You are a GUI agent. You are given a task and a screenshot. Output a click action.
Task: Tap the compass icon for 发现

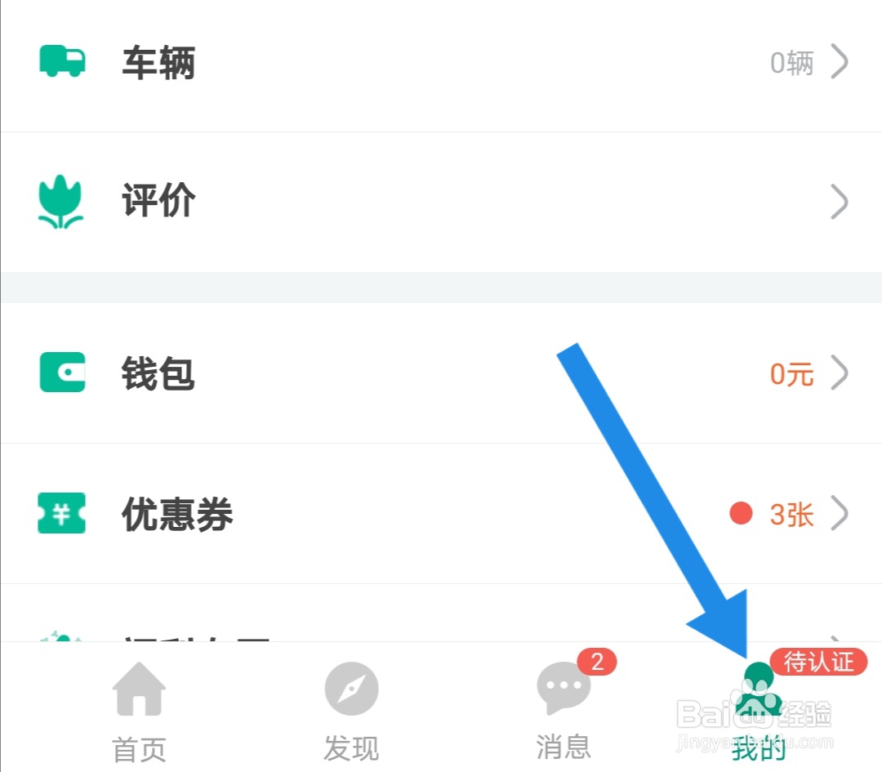pyautogui.click(x=351, y=689)
